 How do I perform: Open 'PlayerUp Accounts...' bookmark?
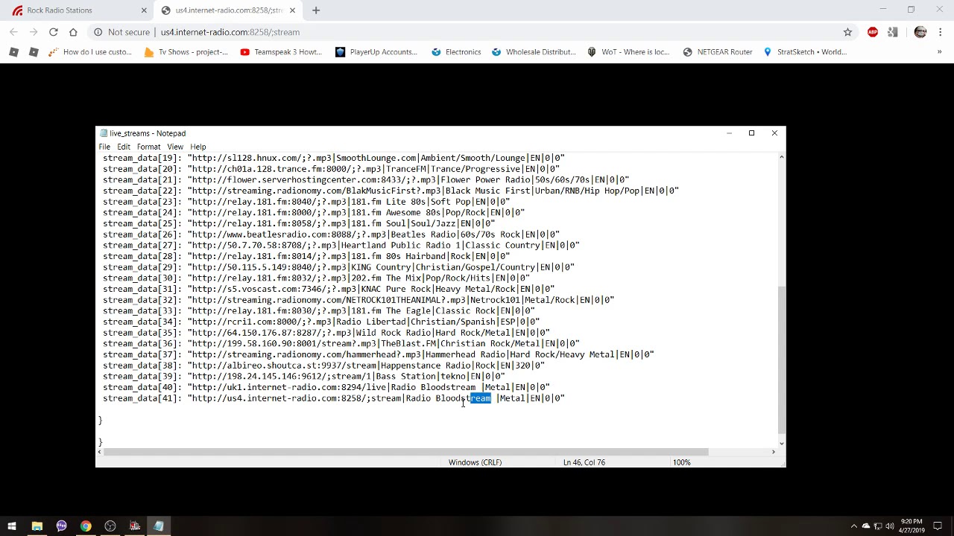pyautogui.click(x=376, y=52)
